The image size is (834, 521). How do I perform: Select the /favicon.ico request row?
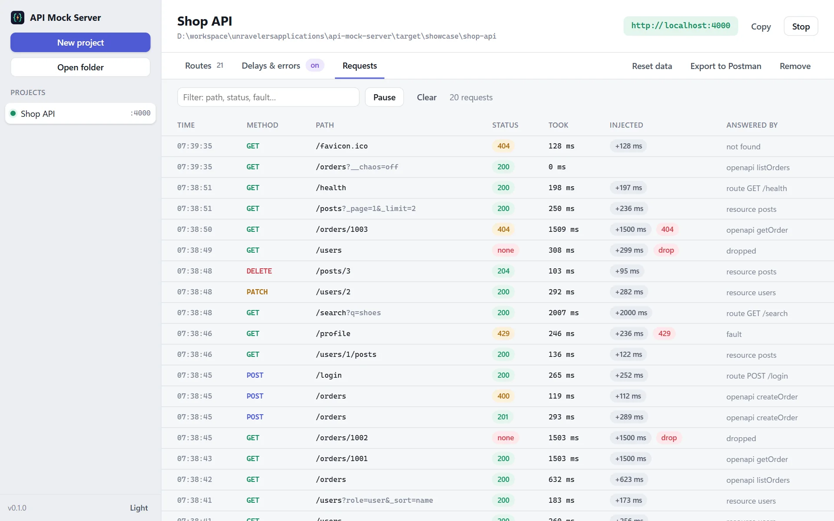click(x=497, y=146)
